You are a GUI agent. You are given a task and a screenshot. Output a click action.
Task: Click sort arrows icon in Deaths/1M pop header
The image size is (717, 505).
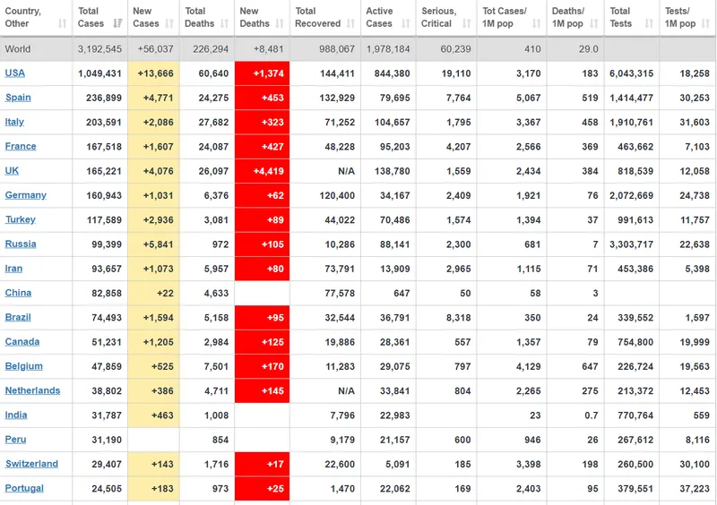(595, 23)
